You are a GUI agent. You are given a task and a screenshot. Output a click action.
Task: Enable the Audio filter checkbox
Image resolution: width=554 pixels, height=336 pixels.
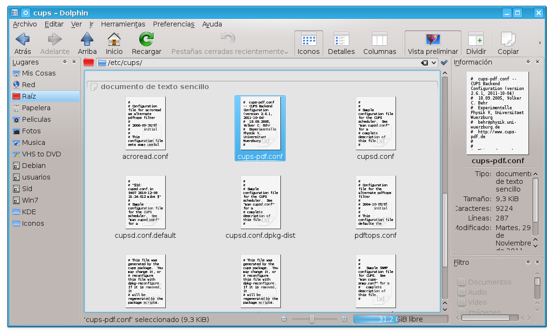coord(461,292)
